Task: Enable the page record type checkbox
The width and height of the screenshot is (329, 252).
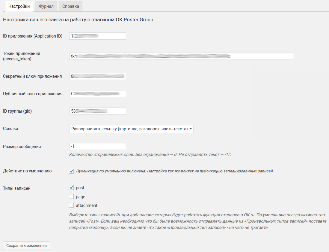Action: tap(71, 196)
